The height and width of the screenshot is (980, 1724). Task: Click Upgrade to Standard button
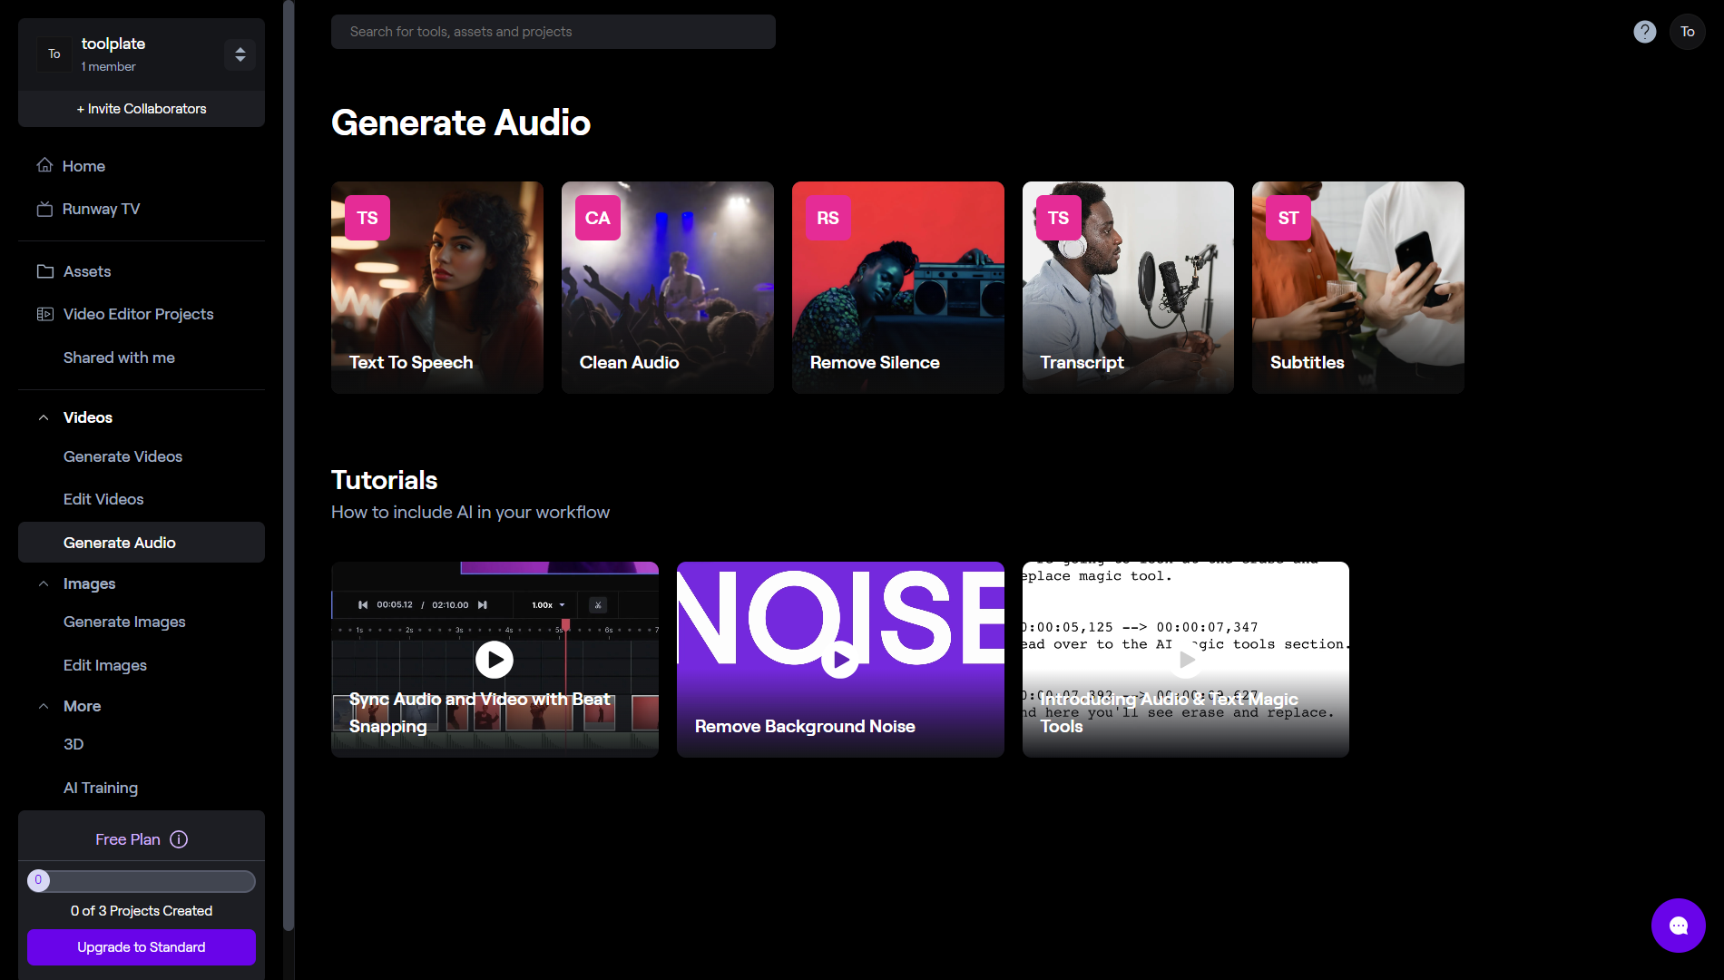(142, 947)
